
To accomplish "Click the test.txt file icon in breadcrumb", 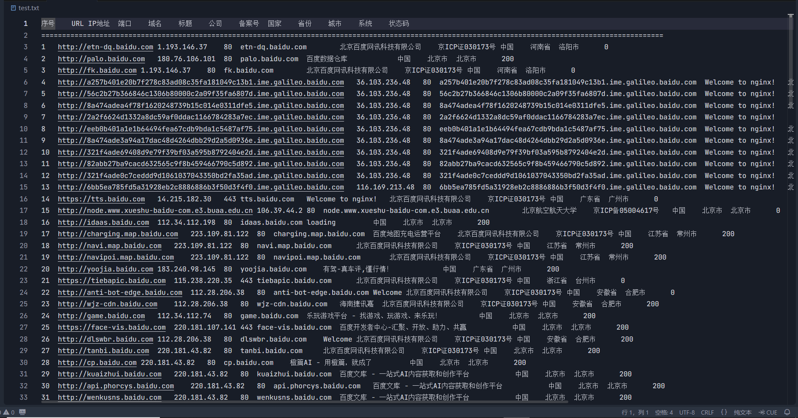I will (x=13, y=8).
